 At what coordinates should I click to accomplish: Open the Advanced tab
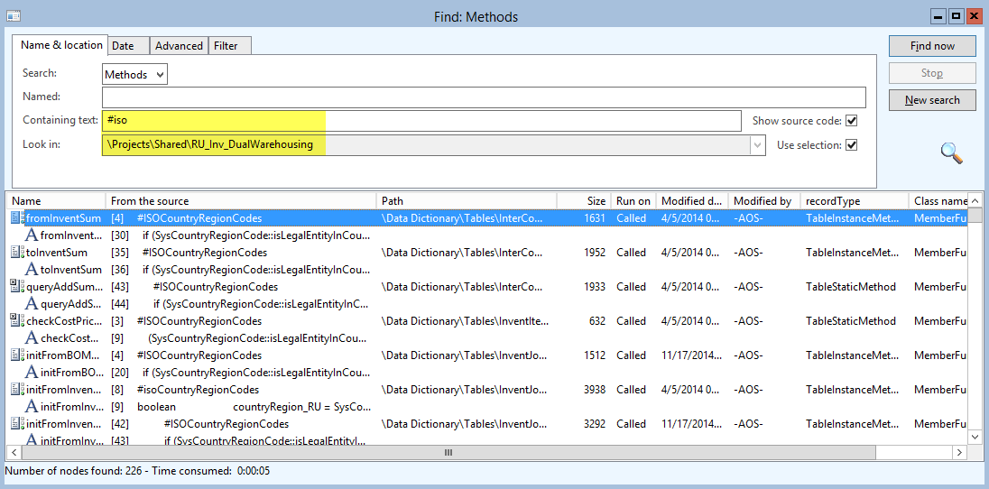[x=179, y=46]
